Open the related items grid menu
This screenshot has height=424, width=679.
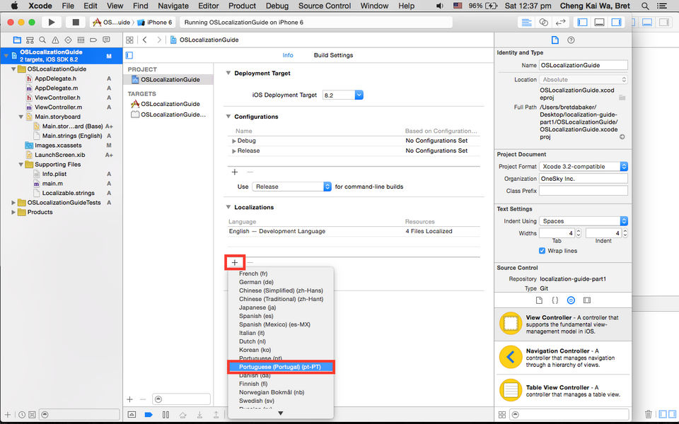tap(129, 40)
